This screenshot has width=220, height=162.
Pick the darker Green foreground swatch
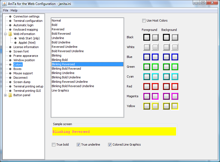(x=147, y=67)
